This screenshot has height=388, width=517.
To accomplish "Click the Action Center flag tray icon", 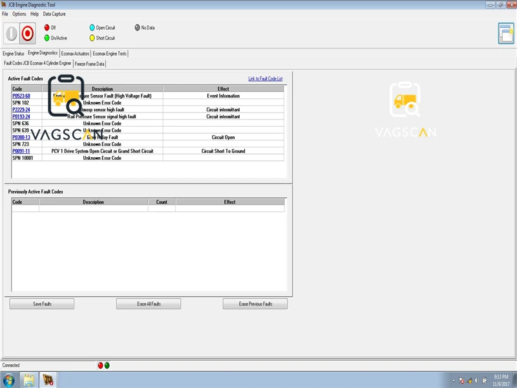I will (x=461, y=380).
